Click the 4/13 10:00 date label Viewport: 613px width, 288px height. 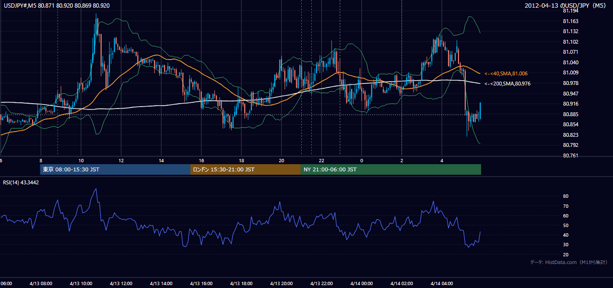coord(81,284)
